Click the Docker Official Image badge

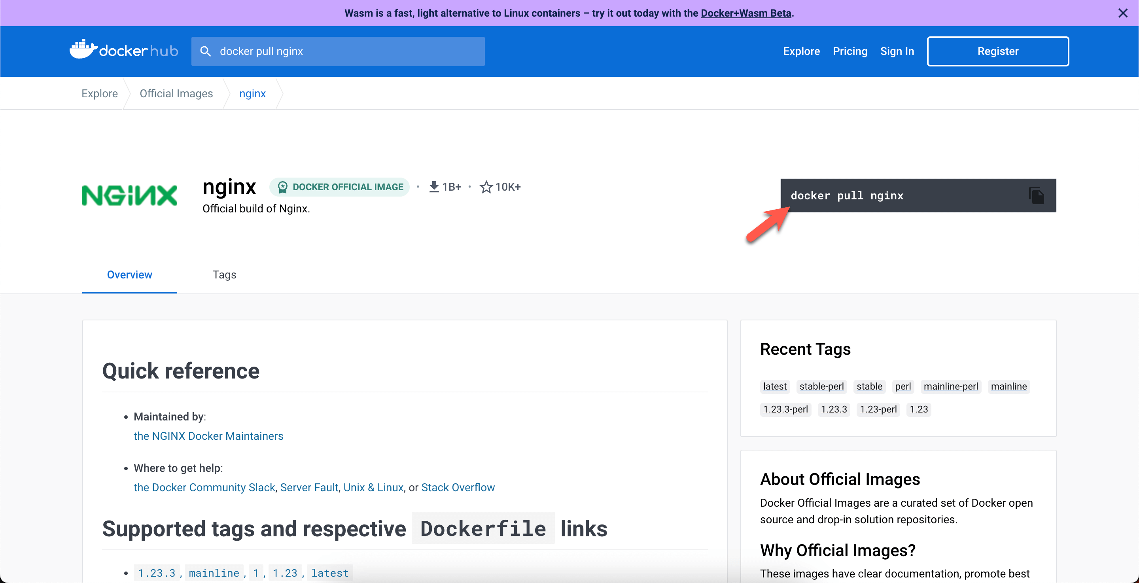[x=340, y=187]
